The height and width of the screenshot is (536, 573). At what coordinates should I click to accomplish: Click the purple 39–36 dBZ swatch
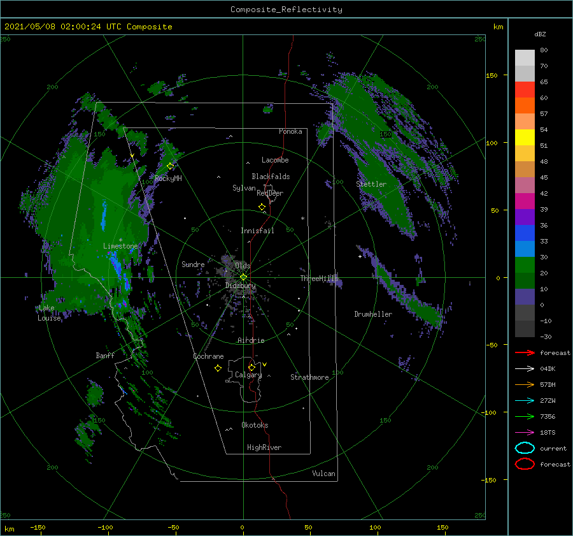pyautogui.click(x=525, y=217)
